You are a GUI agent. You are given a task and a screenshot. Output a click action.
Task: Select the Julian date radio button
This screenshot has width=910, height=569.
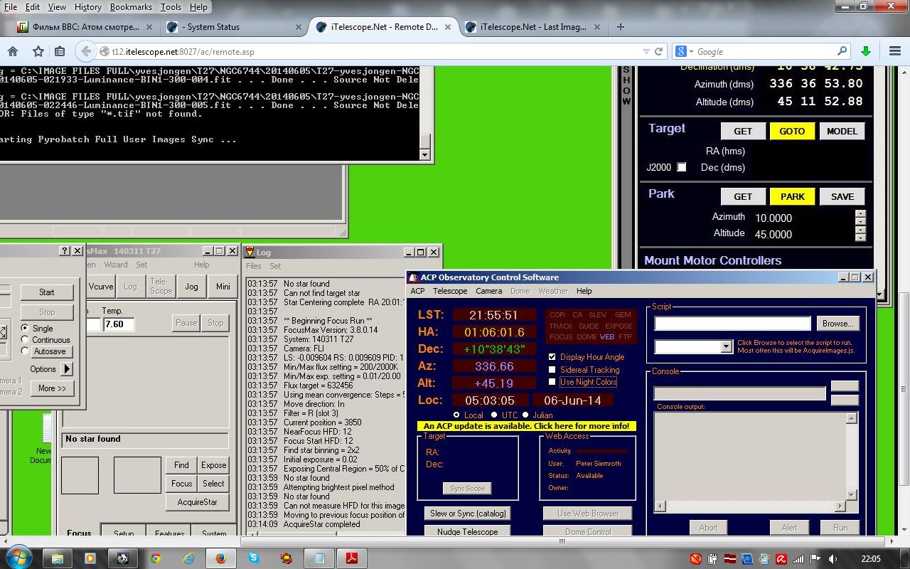click(525, 415)
